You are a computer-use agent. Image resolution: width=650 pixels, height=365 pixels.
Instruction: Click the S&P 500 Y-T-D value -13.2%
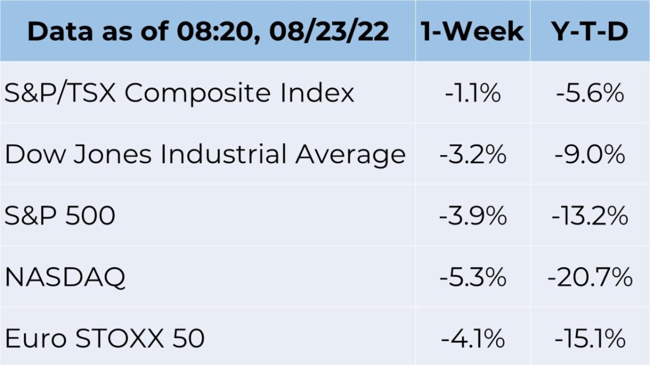click(590, 216)
